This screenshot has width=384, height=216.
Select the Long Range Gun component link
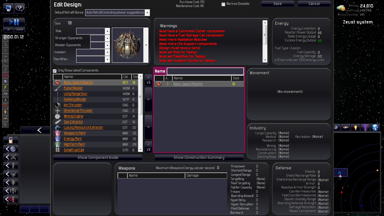tap(75, 94)
